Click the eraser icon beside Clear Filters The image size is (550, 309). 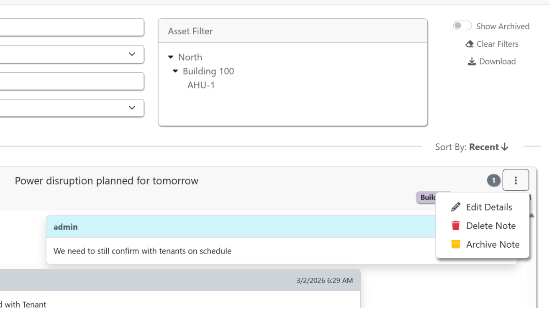[469, 44]
